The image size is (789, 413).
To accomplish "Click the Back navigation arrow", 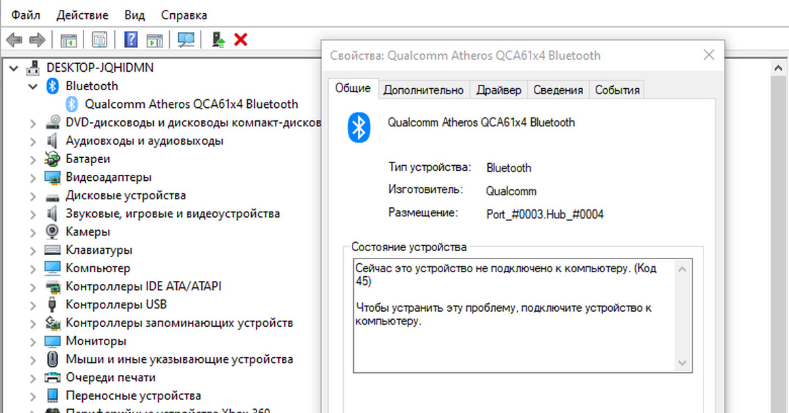I will (13, 39).
